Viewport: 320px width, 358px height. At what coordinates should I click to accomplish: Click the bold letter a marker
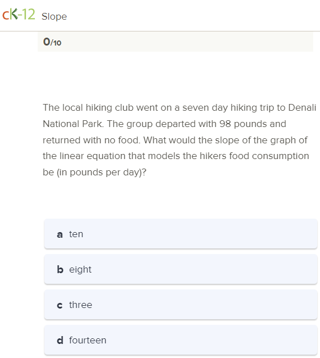60,234
